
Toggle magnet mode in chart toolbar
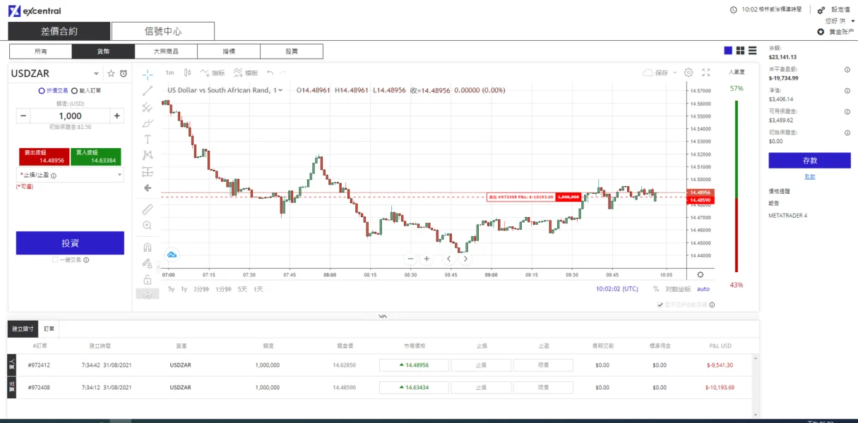tap(148, 247)
